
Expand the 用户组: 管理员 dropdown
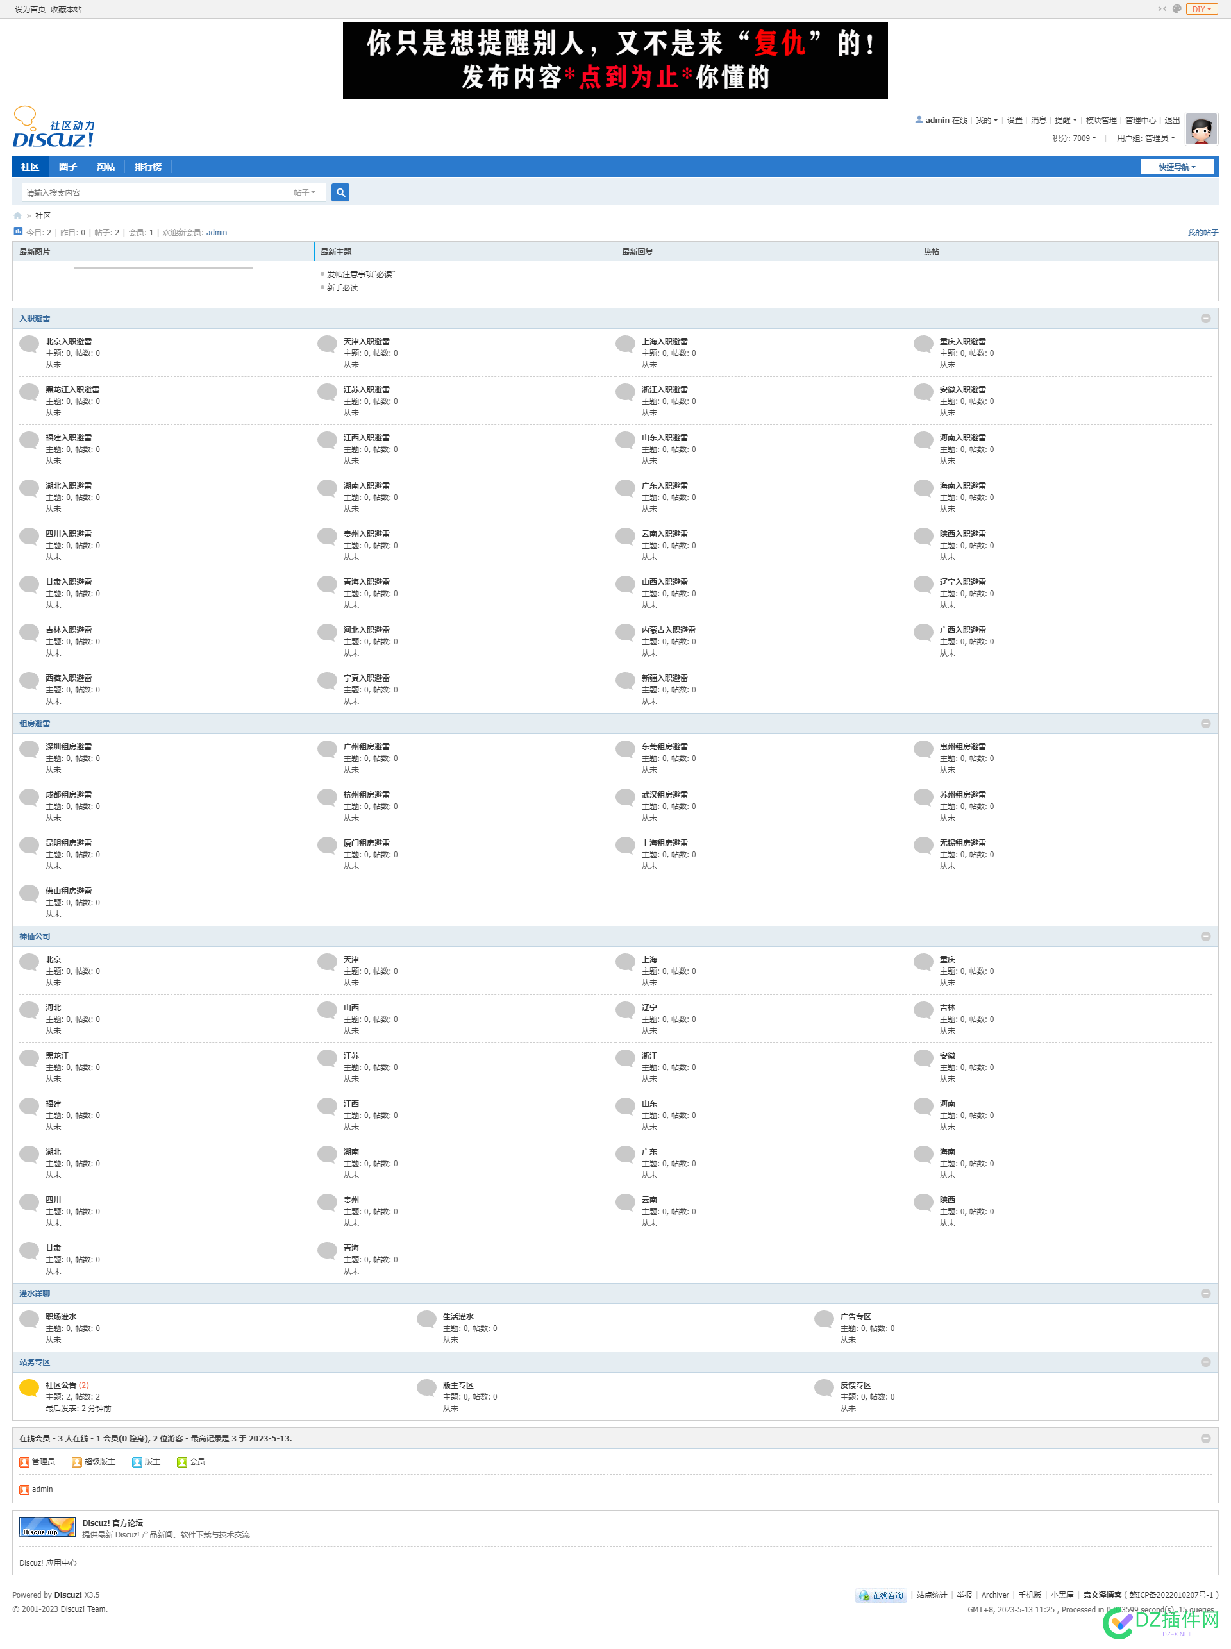pyautogui.click(x=1145, y=138)
